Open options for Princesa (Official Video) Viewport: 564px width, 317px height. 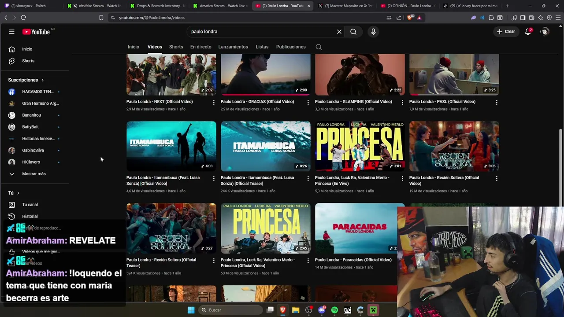click(x=308, y=261)
